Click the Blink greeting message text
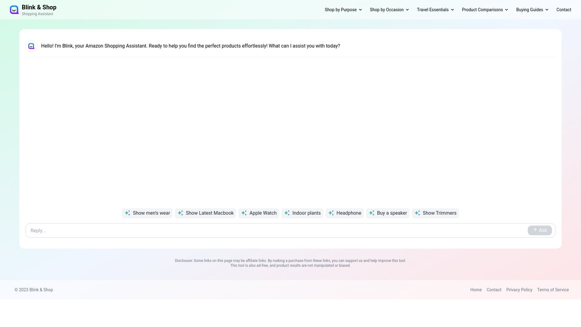The width and height of the screenshot is (581, 327). coord(191,46)
